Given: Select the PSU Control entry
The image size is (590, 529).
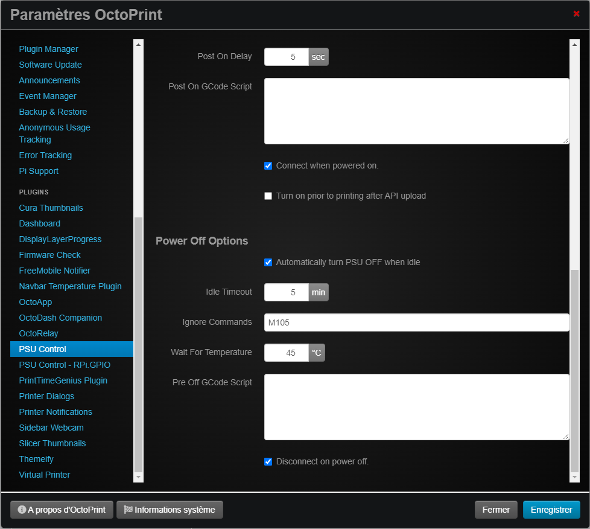Looking at the screenshot, I should pyautogui.click(x=72, y=349).
